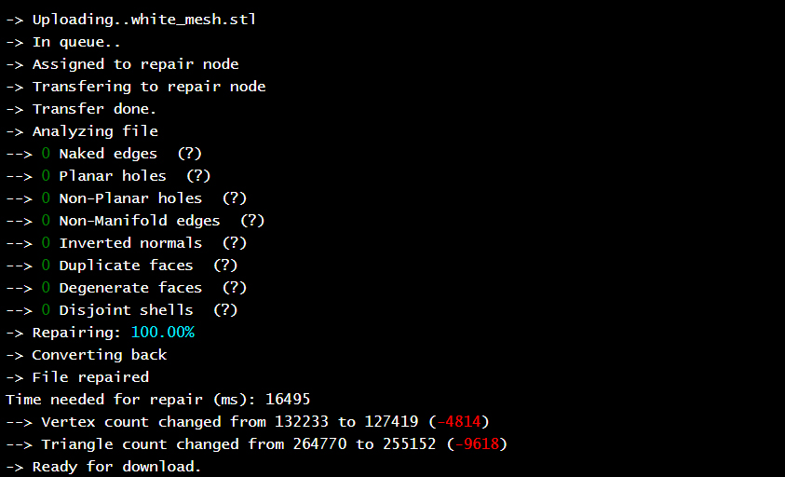Open help (?) for Non-Planar holes
The height and width of the screenshot is (477, 785).
tap(234, 198)
